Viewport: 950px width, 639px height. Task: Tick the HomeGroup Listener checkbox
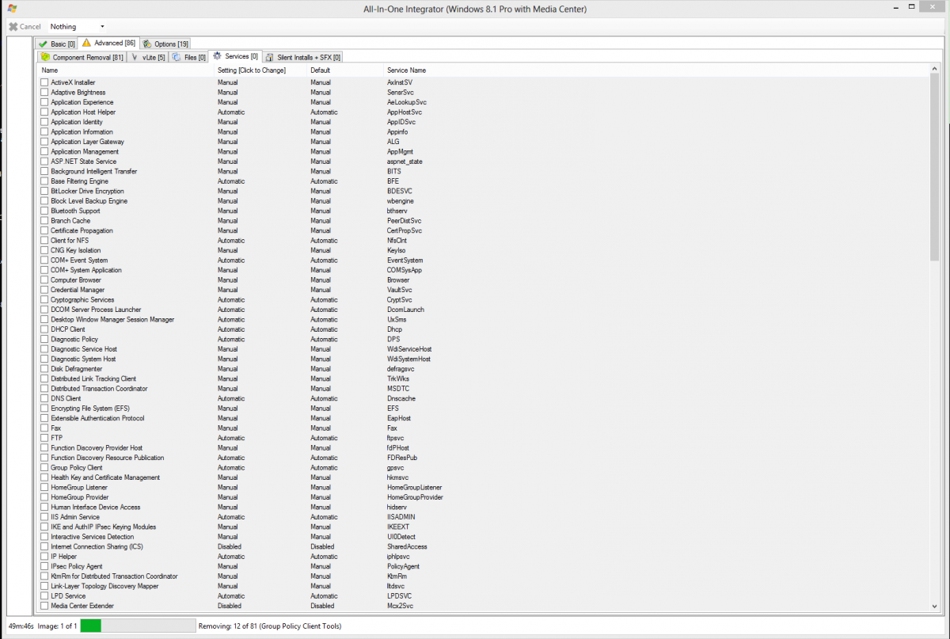tap(44, 487)
